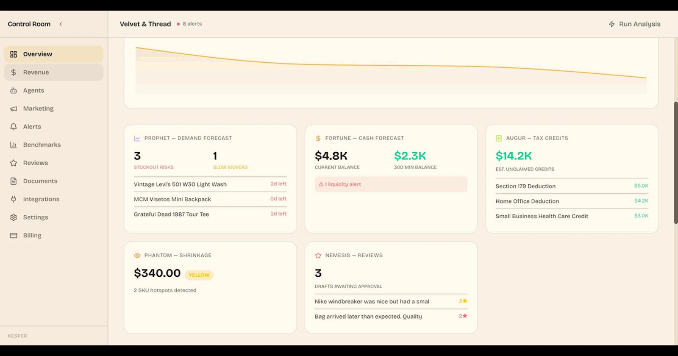The width and height of the screenshot is (678, 356).
Task: Click the 1 slow movers count
Action: point(215,156)
